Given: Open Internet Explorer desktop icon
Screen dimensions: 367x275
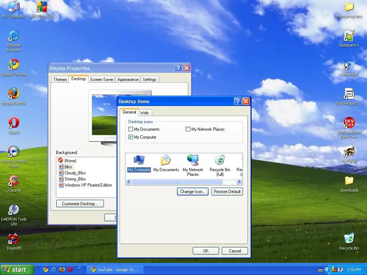Looking at the screenshot, I should coord(14,41).
